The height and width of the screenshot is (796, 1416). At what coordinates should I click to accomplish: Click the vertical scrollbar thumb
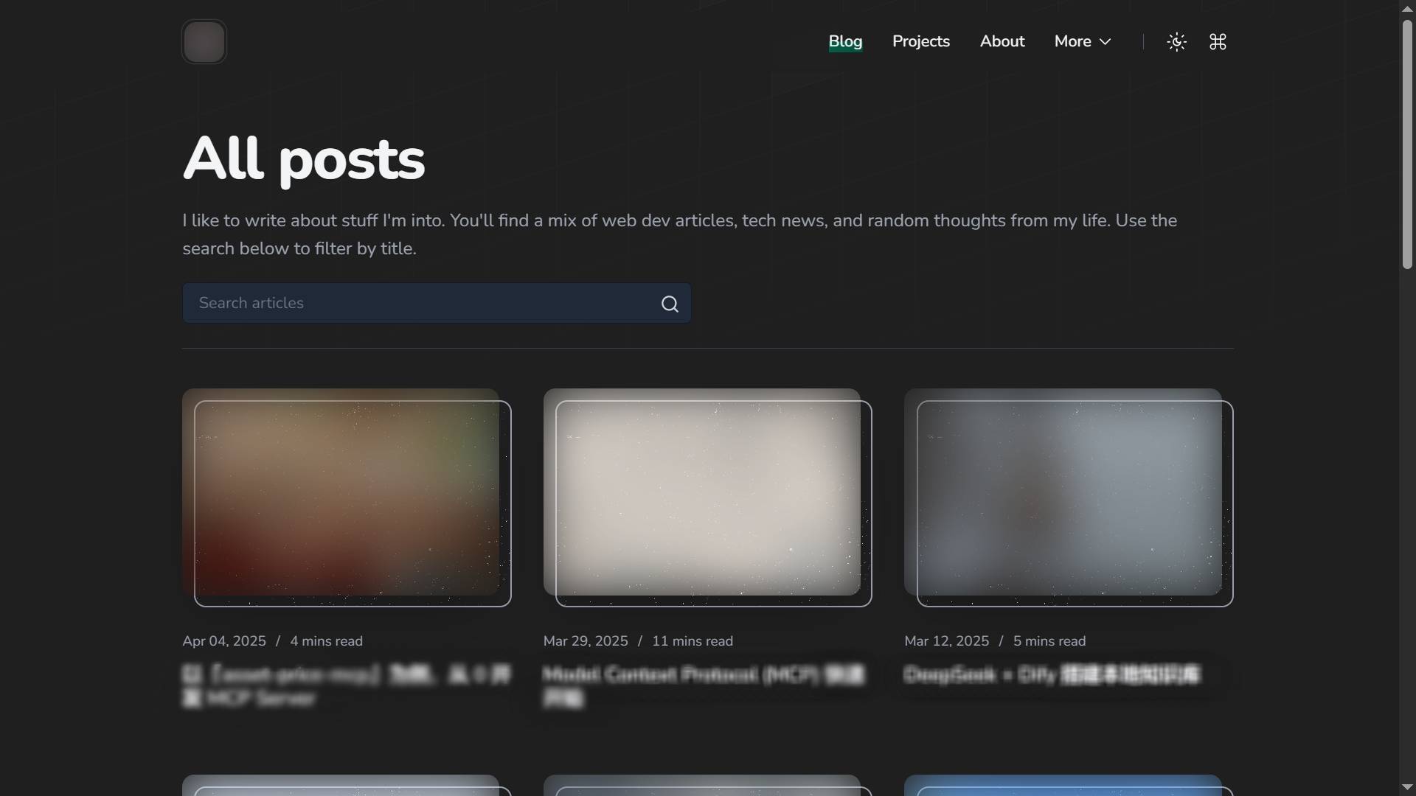[x=1407, y=144]
